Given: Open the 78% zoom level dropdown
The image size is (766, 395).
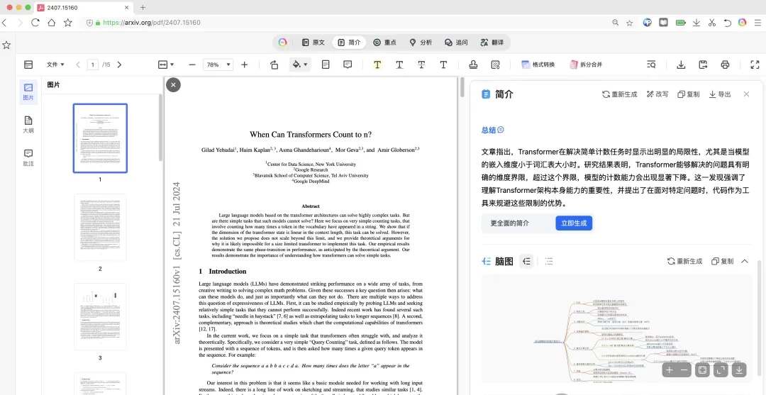Looking at the screenshot, I should tap(218, 65).
